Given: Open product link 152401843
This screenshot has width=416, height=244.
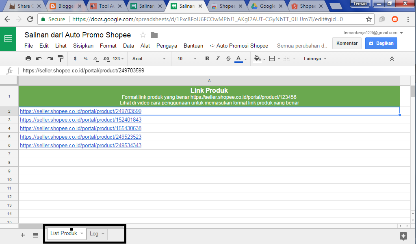Looking at the screenshot, I should tap(81, 120).
